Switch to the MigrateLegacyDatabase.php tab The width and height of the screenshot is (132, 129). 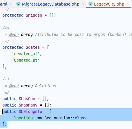(51, 4)
